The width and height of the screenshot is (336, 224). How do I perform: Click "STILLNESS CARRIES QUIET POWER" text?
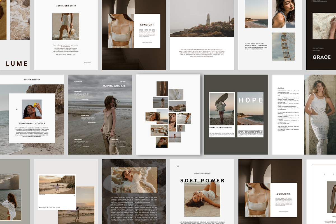click(x=318, y=50)
